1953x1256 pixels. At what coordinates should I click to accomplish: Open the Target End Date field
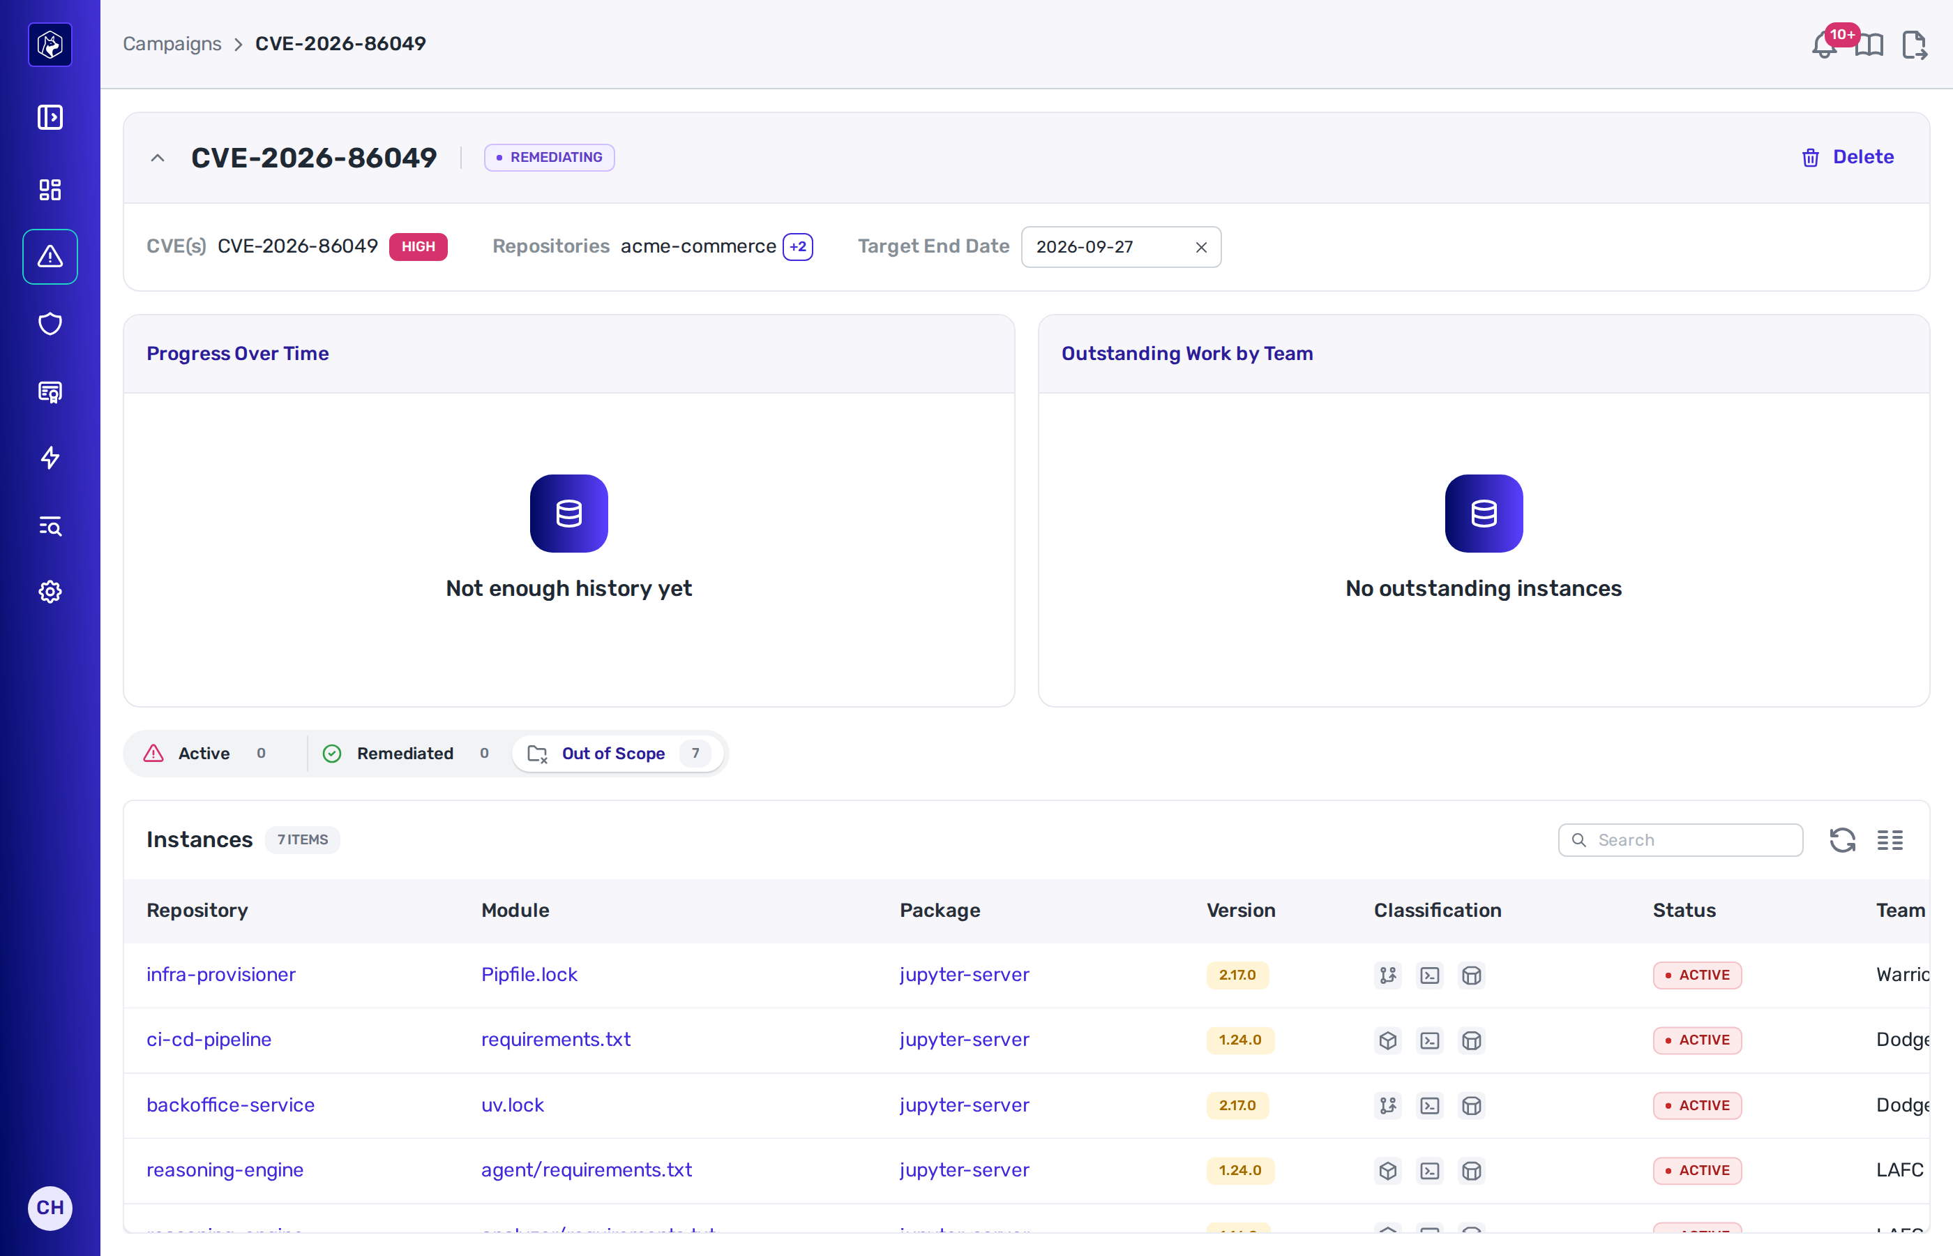[x=1120, y=247]
